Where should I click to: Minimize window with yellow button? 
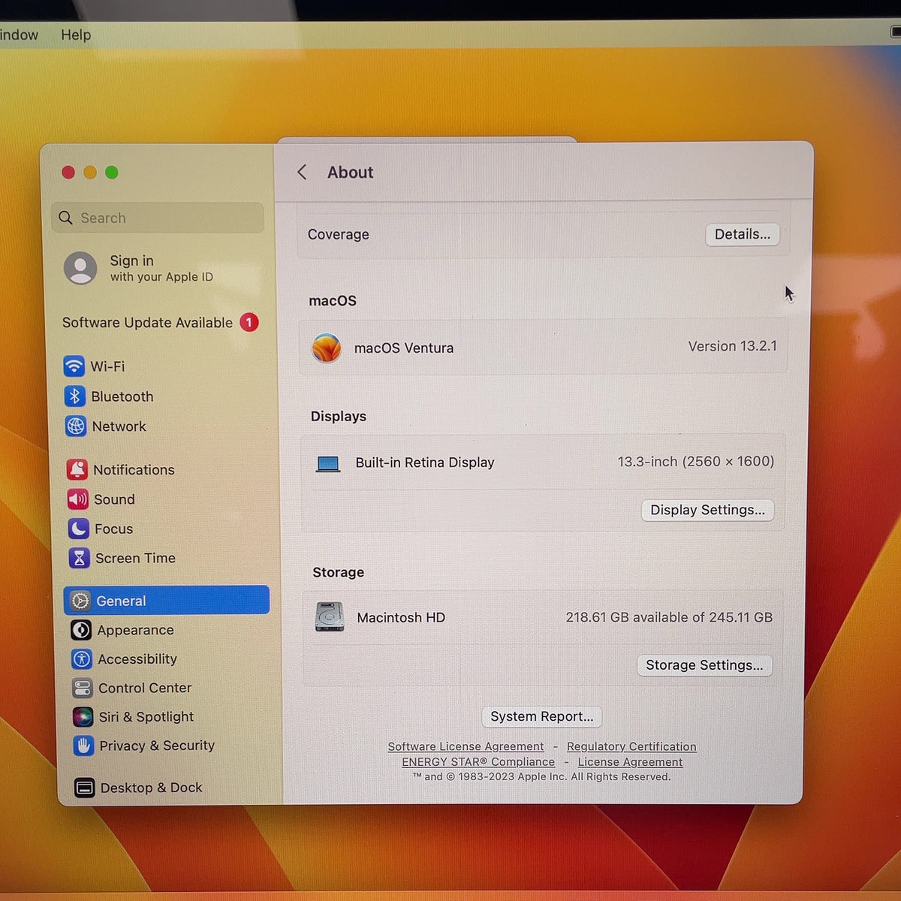[90, 173]
